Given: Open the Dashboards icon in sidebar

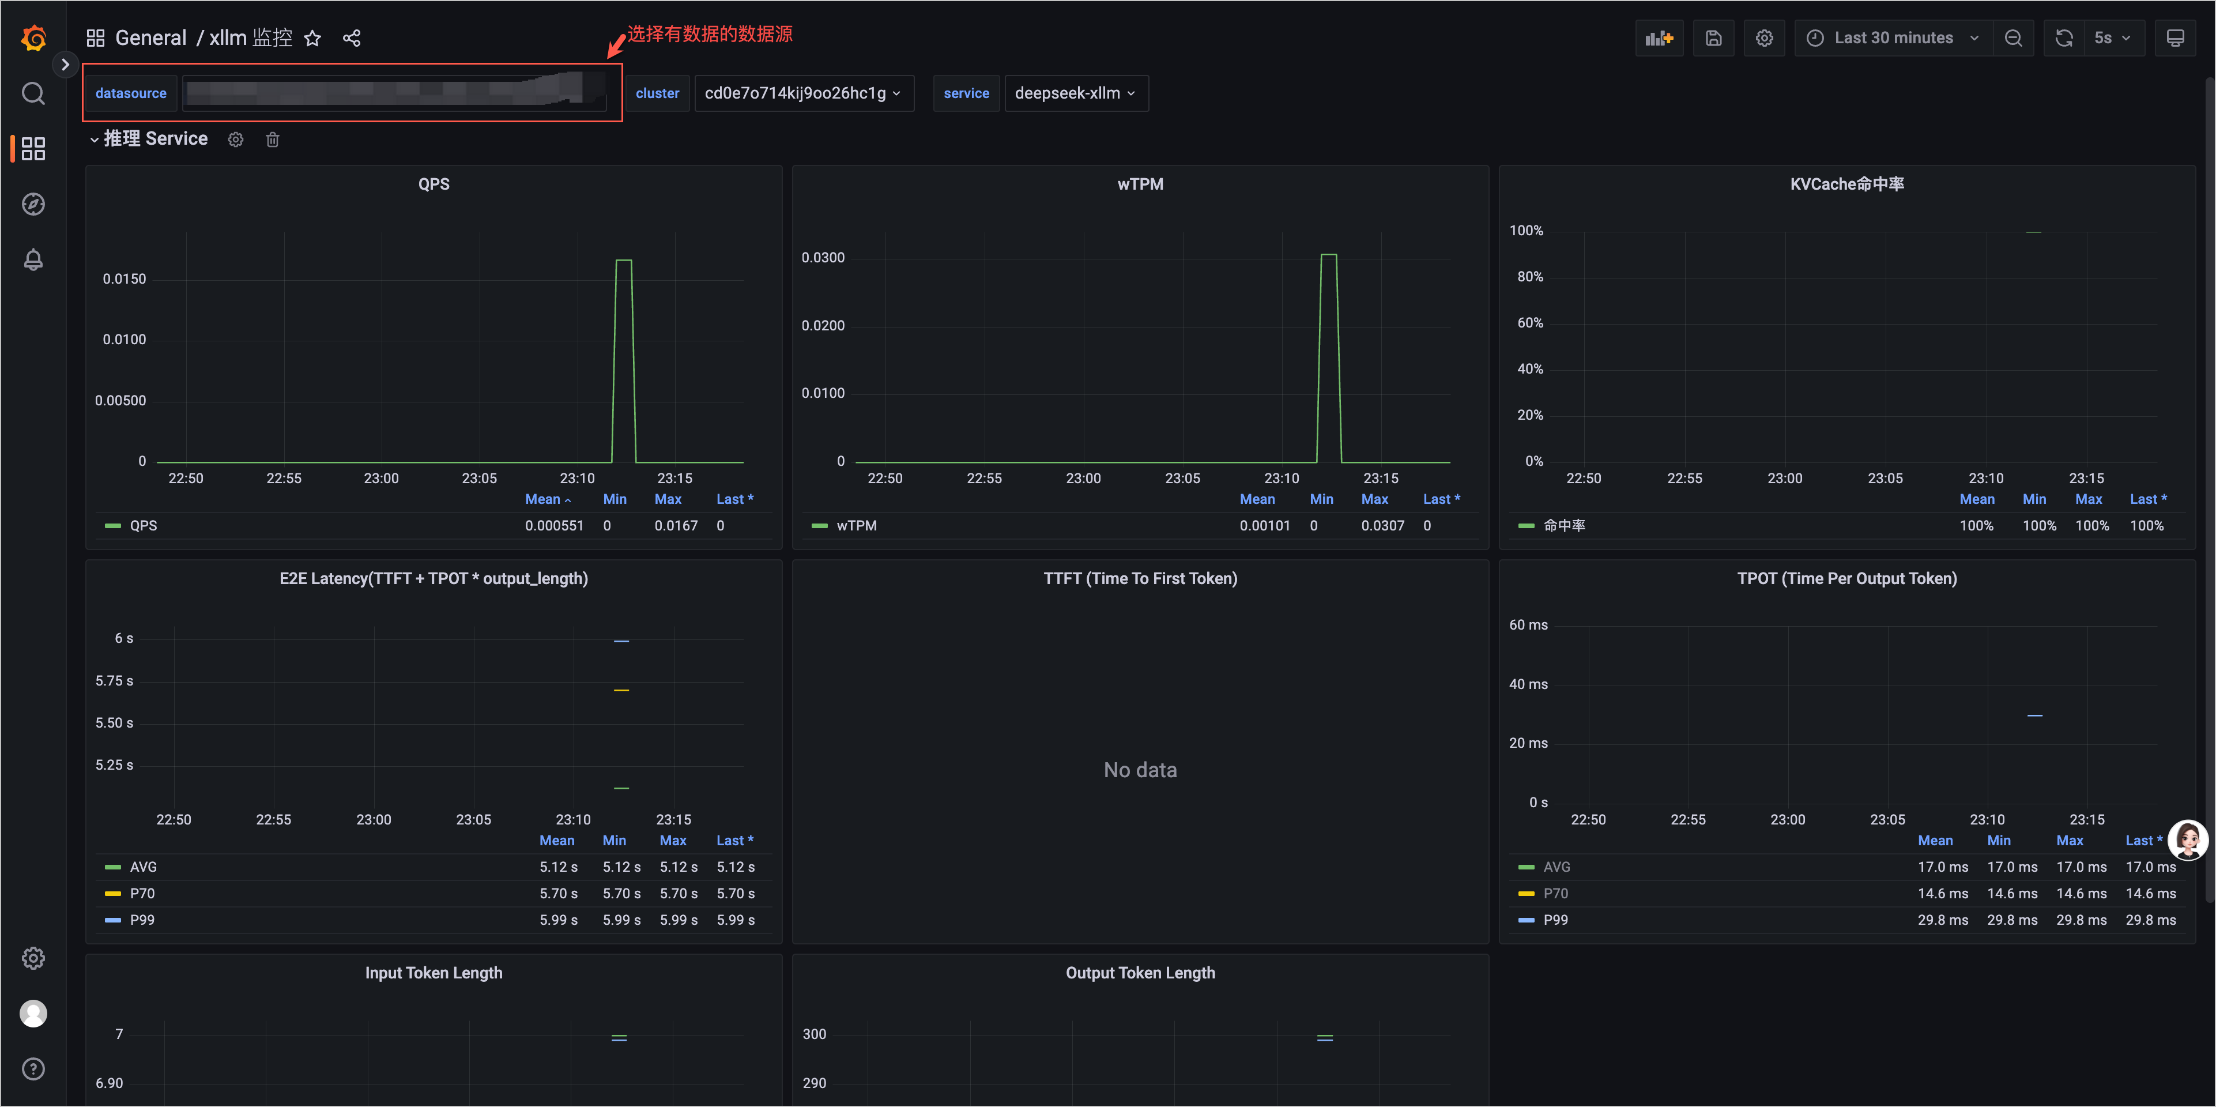Looking at the screenshot, I should coord(33,149).
